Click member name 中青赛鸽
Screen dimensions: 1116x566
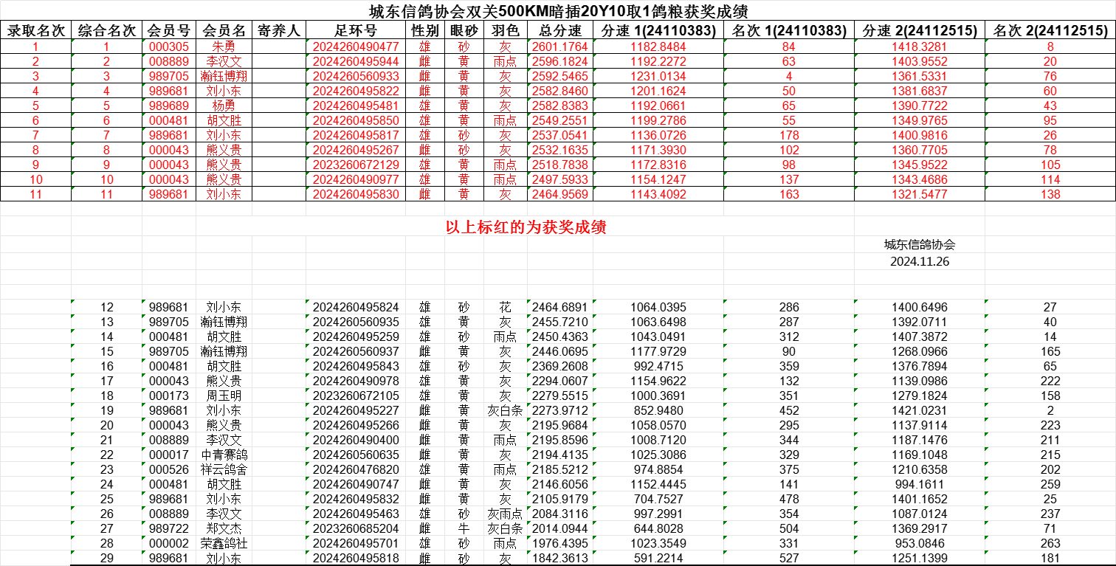tap(224, 455)
